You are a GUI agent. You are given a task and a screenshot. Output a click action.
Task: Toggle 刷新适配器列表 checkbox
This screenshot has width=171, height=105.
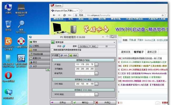[x=52, y=50]
